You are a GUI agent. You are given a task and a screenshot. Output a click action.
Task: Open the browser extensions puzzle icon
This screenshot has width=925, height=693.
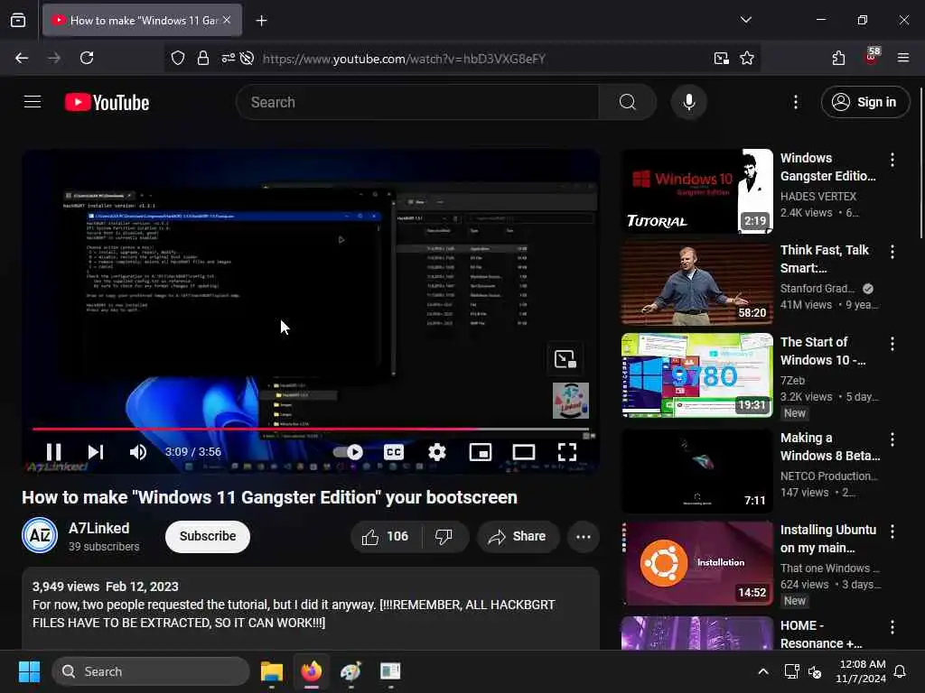click(838, 58)
